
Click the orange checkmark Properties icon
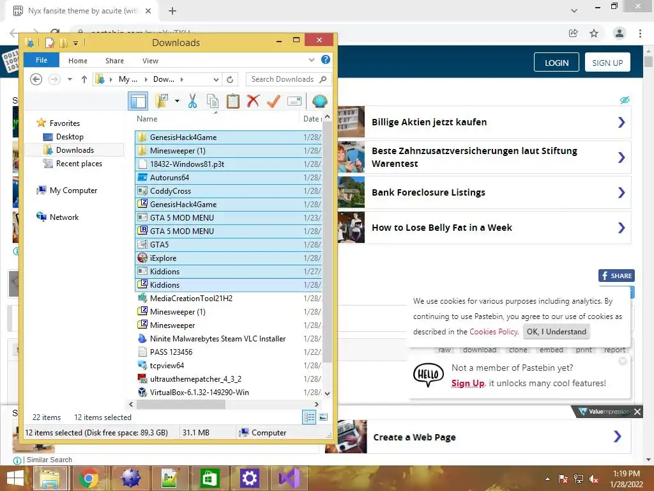click(273, 101)
